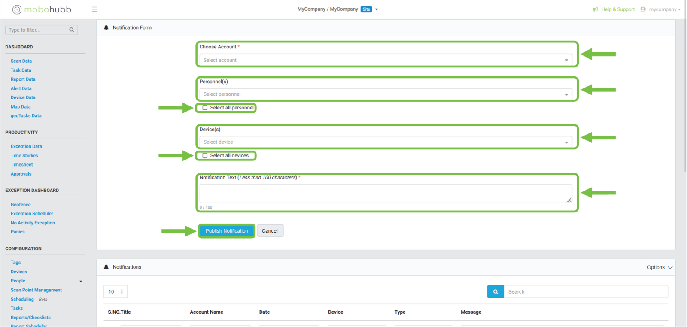The width and height of the screenshot is (687, 327).
Task: Click the page size stepper showing 10
Action: pos(116,292)
